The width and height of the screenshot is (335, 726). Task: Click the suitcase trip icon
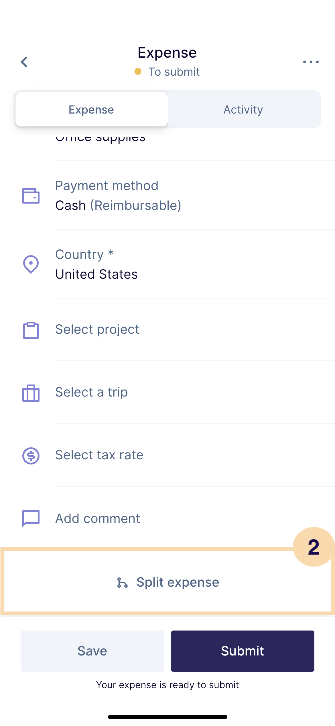click(x=31, y=393)
